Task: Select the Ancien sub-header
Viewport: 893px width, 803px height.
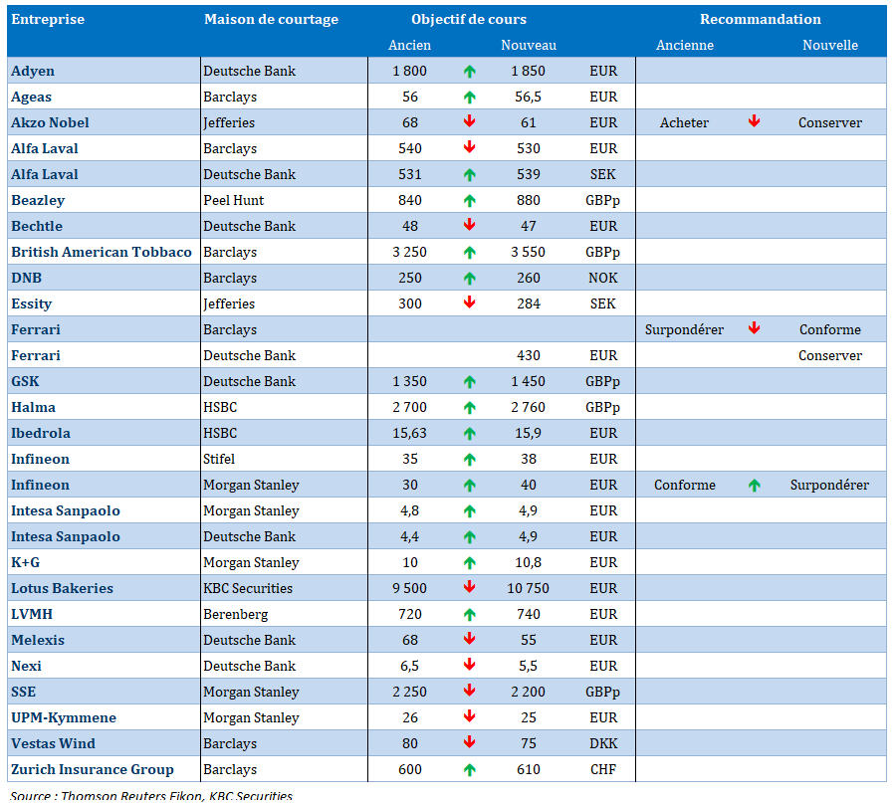Action: [409, 46]
